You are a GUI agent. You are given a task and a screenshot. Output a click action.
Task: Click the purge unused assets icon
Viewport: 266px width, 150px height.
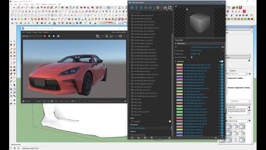point(169,138)
